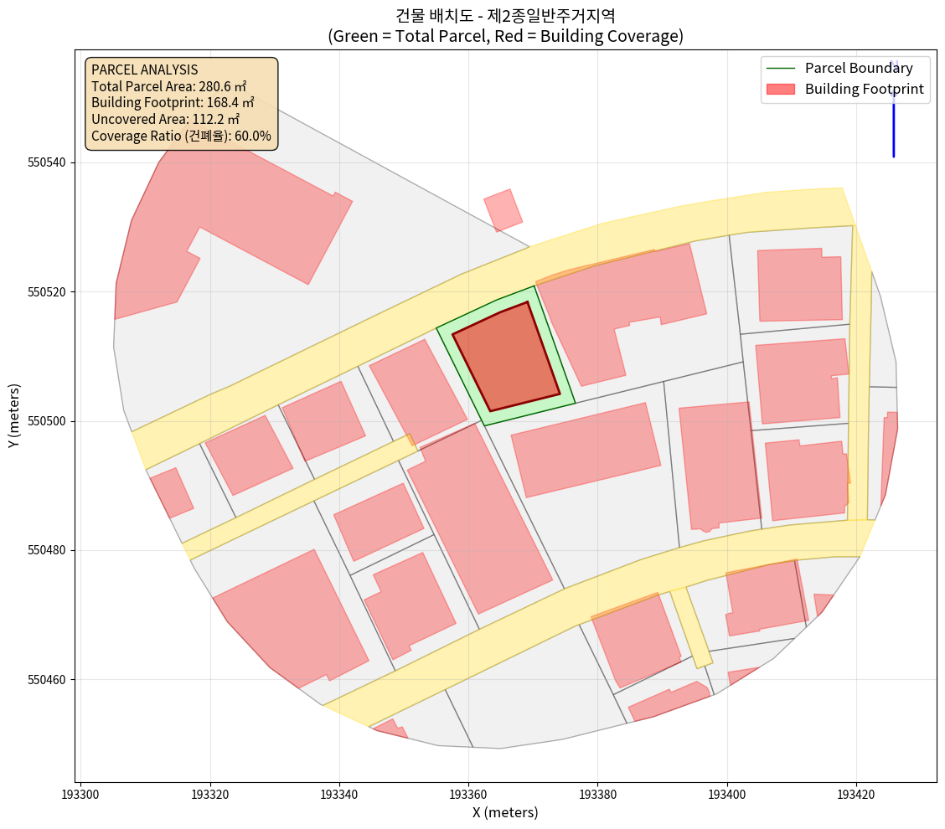Viewport: 945px width, 829px height.
Task: Click the Green/Red explanation subtitle text
Action: pyautogui.click(x=505, y=36)
